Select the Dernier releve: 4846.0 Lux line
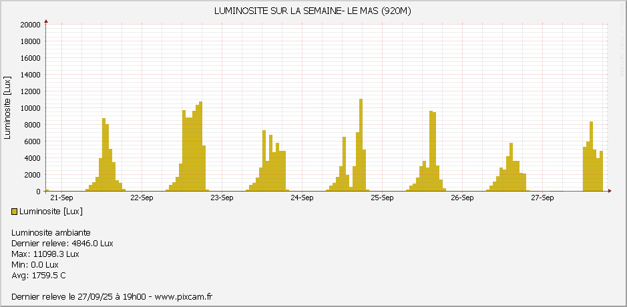This screenshot has height=307, width=627. tap(62, 244)
